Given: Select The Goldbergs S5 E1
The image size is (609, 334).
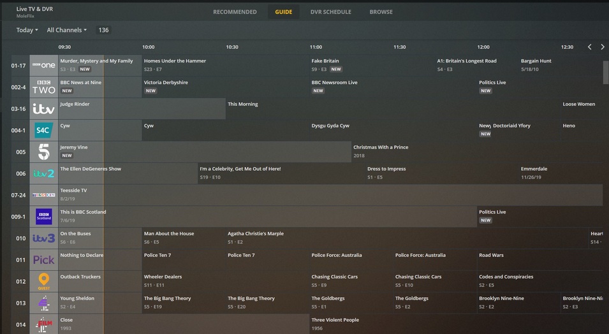Looking at the screenshot, I should (351, 303).
